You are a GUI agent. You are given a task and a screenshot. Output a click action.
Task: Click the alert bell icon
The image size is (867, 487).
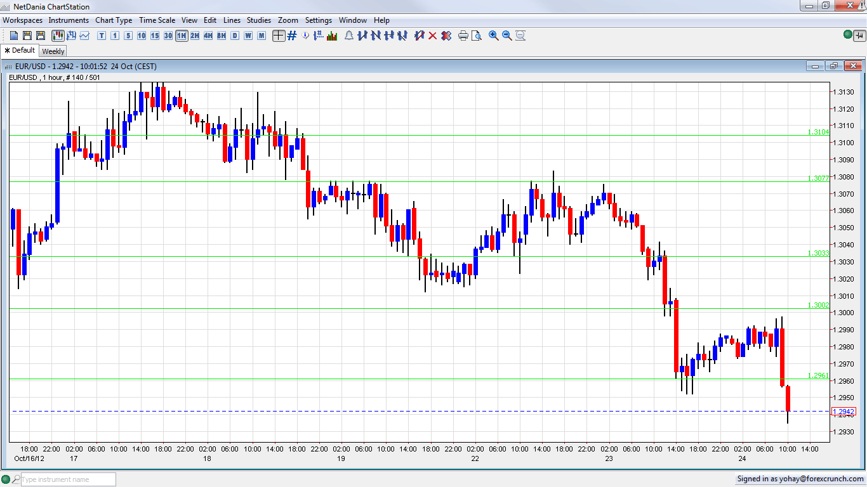pos(349,36)
